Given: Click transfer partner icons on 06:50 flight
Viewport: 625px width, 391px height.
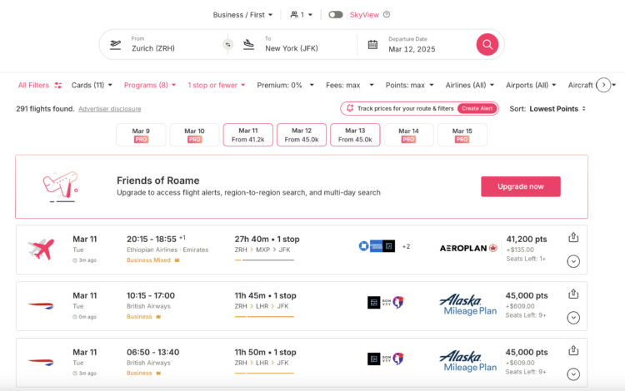Looking at the screenshot, I should click(x=386, y=359).
